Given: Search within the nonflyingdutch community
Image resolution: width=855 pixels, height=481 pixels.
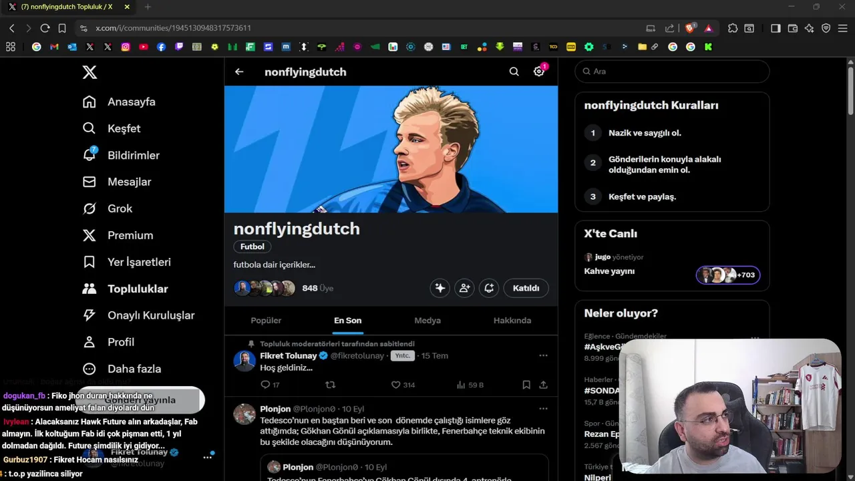Looking at the screenshot, I should [514, 71].
